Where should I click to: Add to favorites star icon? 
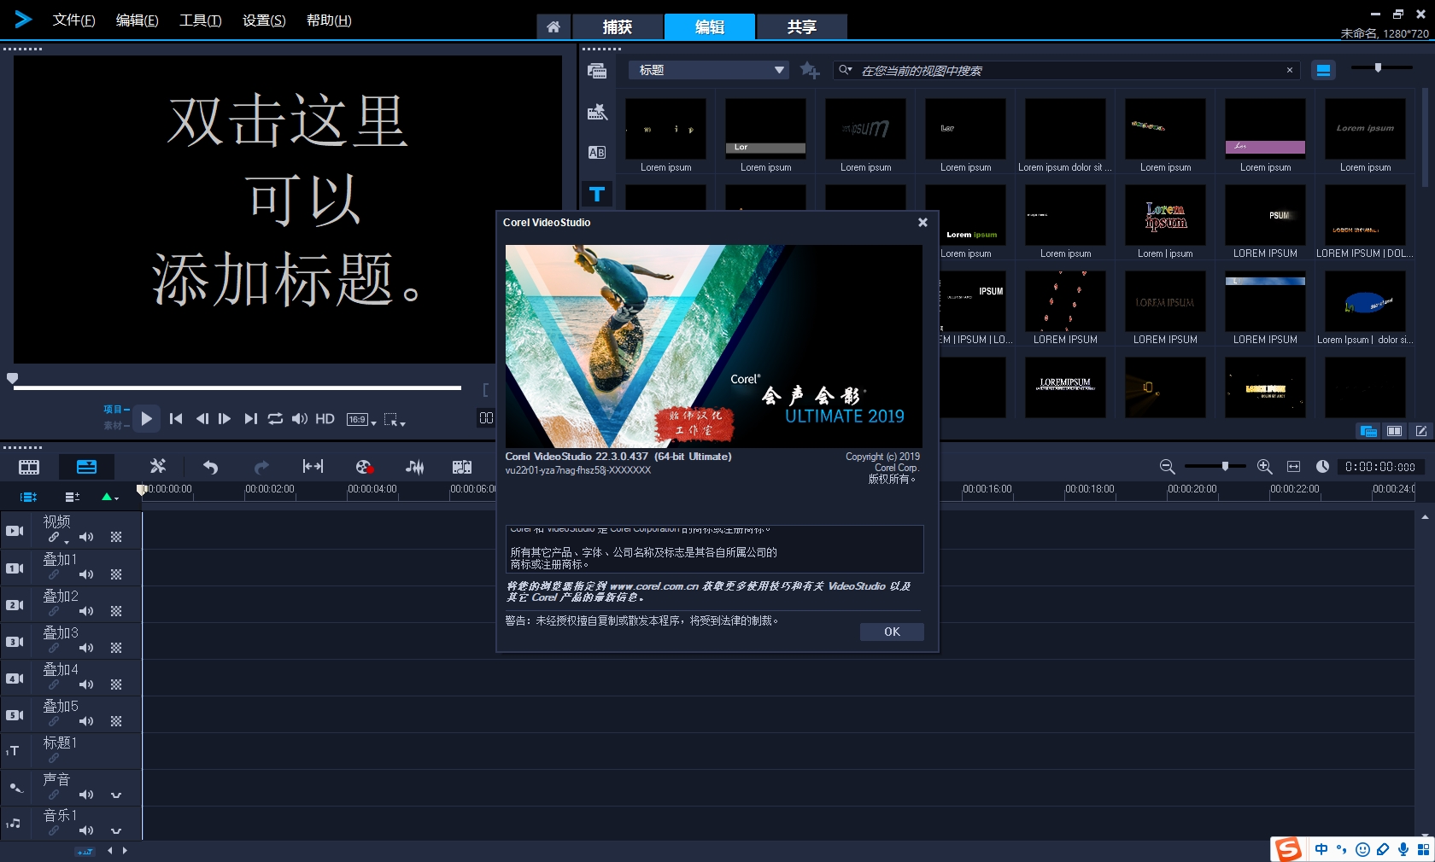[809, 70]
